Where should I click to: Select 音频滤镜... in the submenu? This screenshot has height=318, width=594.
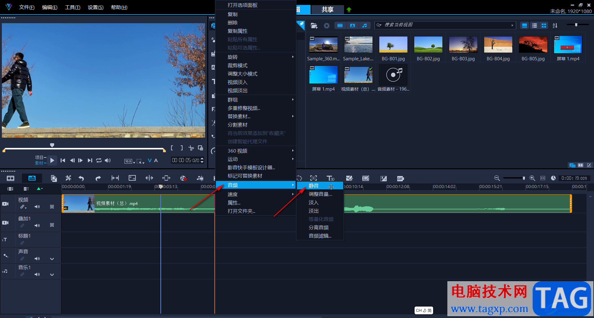[x=320, y=236]
